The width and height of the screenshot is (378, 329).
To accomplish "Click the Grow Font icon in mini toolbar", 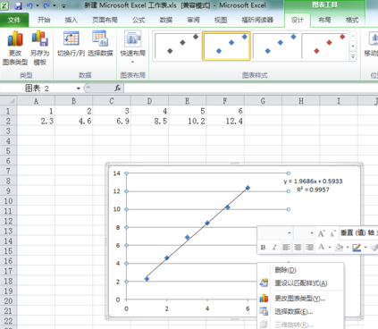I will click(321, 233).
